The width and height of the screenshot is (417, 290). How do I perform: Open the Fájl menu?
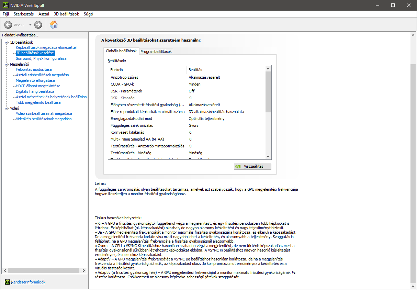click(6, 14)
